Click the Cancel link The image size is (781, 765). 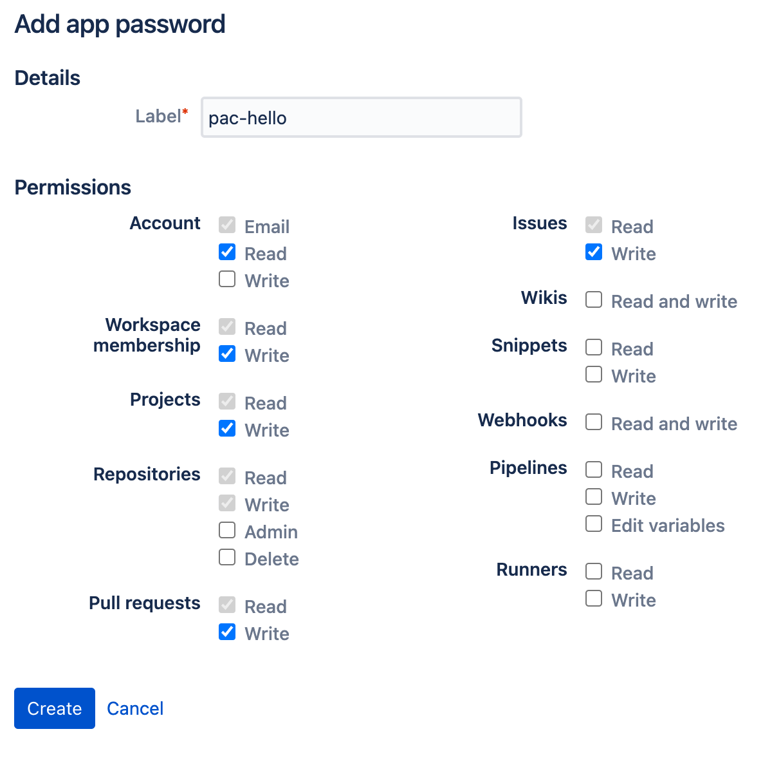coord(135,708)
